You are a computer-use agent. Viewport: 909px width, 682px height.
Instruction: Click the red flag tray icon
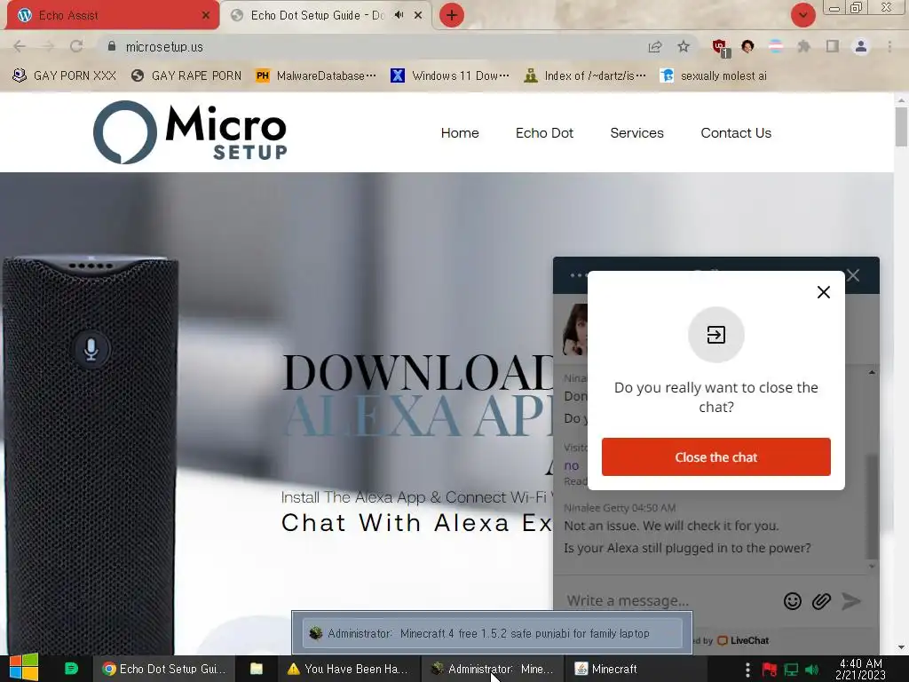[770, 670]
